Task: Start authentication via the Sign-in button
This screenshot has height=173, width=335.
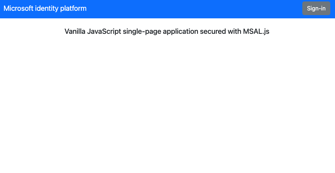Action: [316, 8]
